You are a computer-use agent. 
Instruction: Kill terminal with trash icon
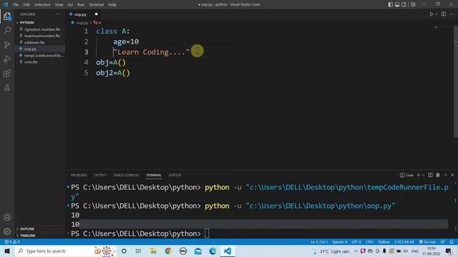click(438, 175)
